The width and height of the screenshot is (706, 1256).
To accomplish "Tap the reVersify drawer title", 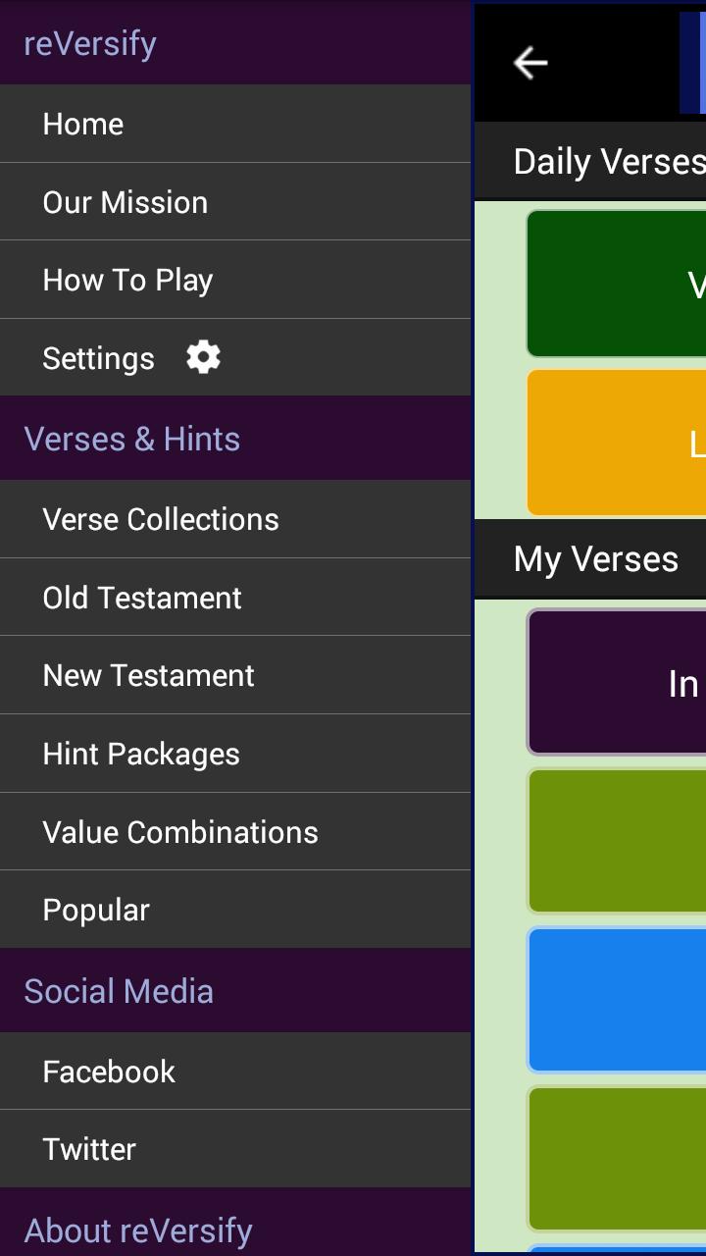I will pos(90,43).
